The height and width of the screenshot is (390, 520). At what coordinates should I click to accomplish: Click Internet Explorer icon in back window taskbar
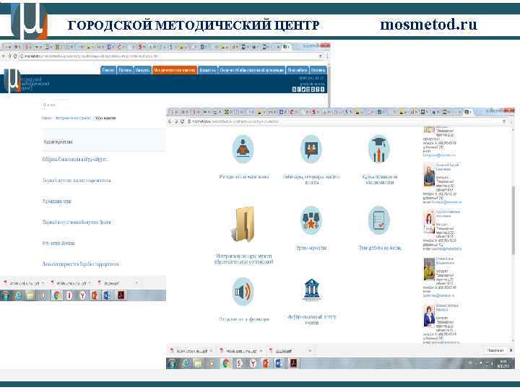(x=19, y=295)
